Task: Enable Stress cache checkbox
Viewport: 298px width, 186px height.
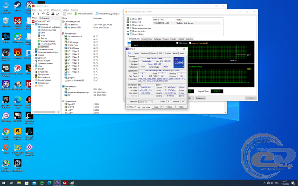Action: pos(131,25)
